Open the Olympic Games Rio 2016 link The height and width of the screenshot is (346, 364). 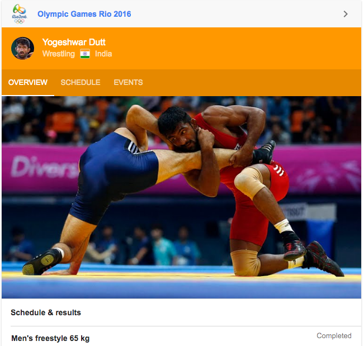(84, 14)
